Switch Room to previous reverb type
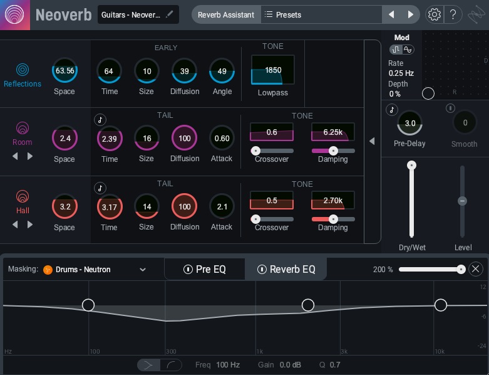The image size is (489, 375). tap(15, 156)
